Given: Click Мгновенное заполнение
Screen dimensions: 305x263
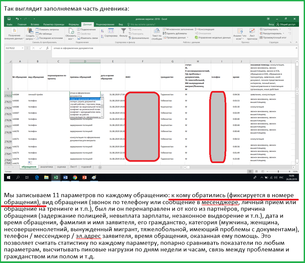Looking at the screenshot, I should (x=178, y=29).
